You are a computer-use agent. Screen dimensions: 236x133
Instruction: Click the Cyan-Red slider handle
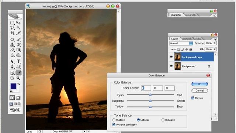click(150, 95)
